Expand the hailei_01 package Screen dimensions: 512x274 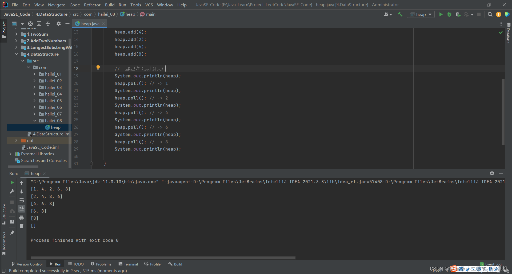[x=34, y=74]
